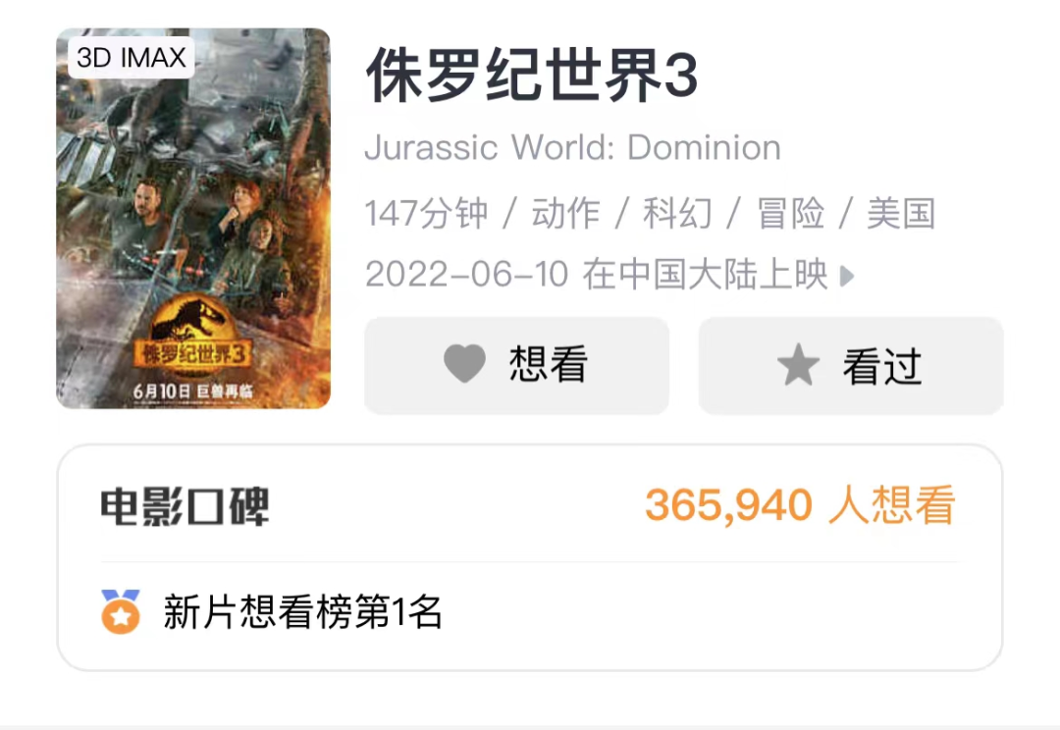Click the 电影口碑 heading

tap(185, 506)
